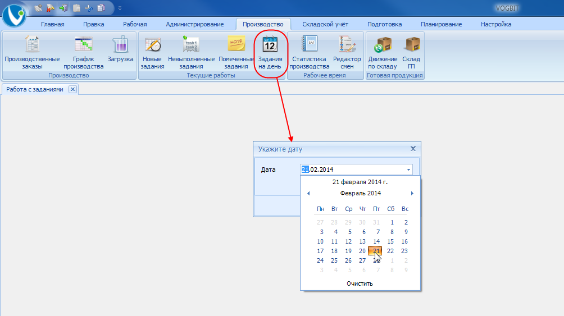This screenshot has height=316, width=564.
Task: Go to the previous month in the calendar
Action: tap(308, 194)
